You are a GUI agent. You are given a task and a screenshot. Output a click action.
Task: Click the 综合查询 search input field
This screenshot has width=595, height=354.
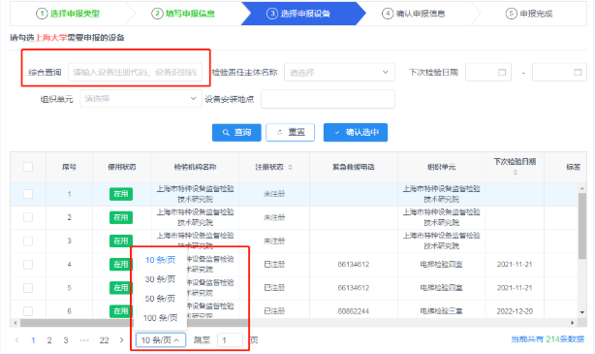[x=135, y=72]
